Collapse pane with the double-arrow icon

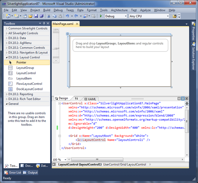tap(187, 99)
